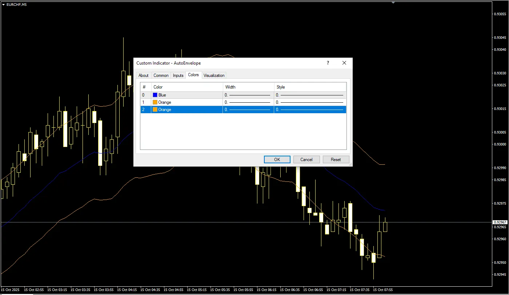Screen dimensions: 509x295
Task: Open the Width dropdown for line 0
Action: [x=248, y=95]
